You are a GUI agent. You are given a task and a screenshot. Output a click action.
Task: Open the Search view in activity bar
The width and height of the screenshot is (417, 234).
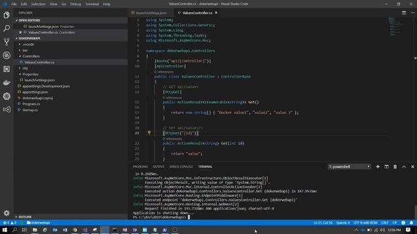tap(7, 28)
